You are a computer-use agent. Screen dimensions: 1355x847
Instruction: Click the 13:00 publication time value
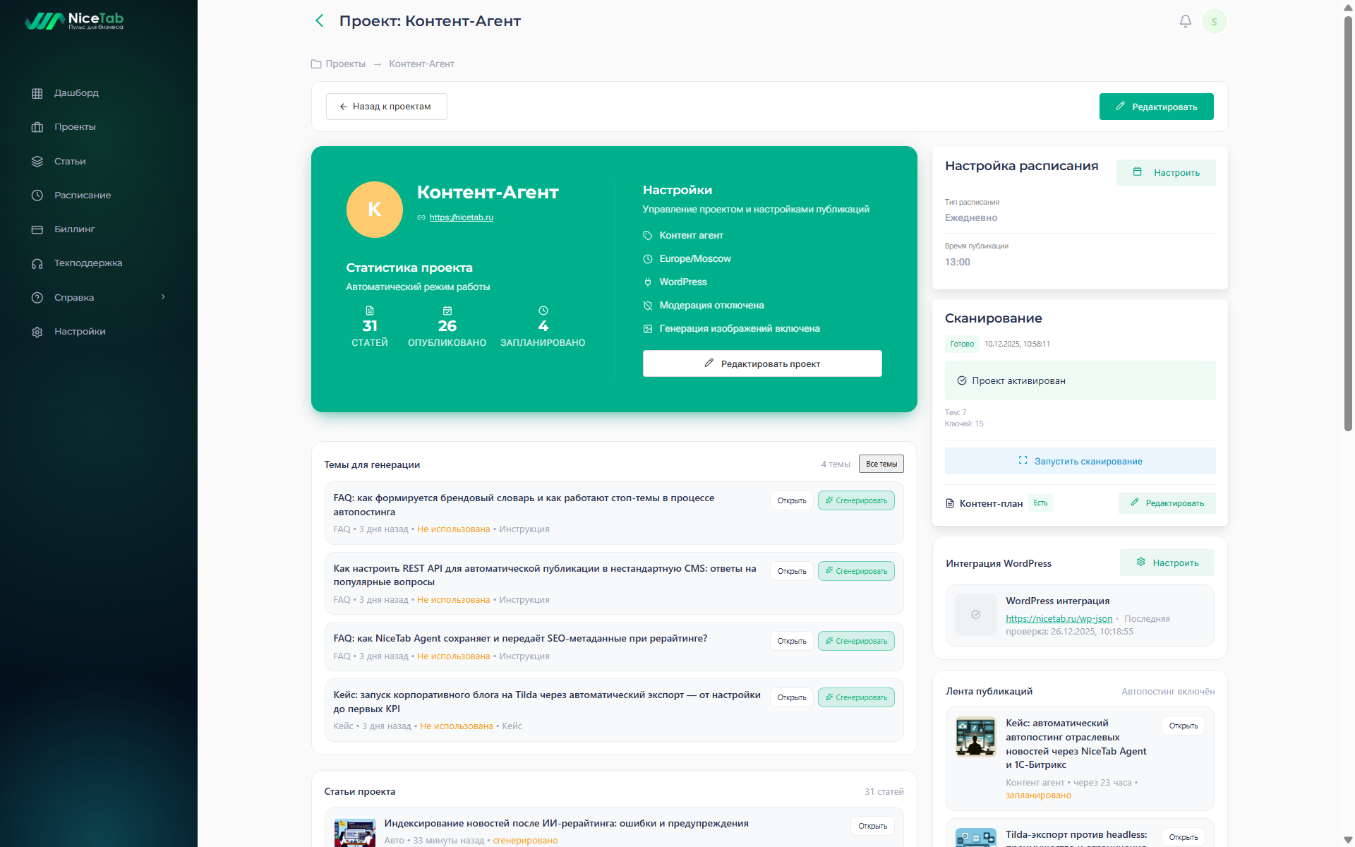pyautogui.click(x=958, y=263)
